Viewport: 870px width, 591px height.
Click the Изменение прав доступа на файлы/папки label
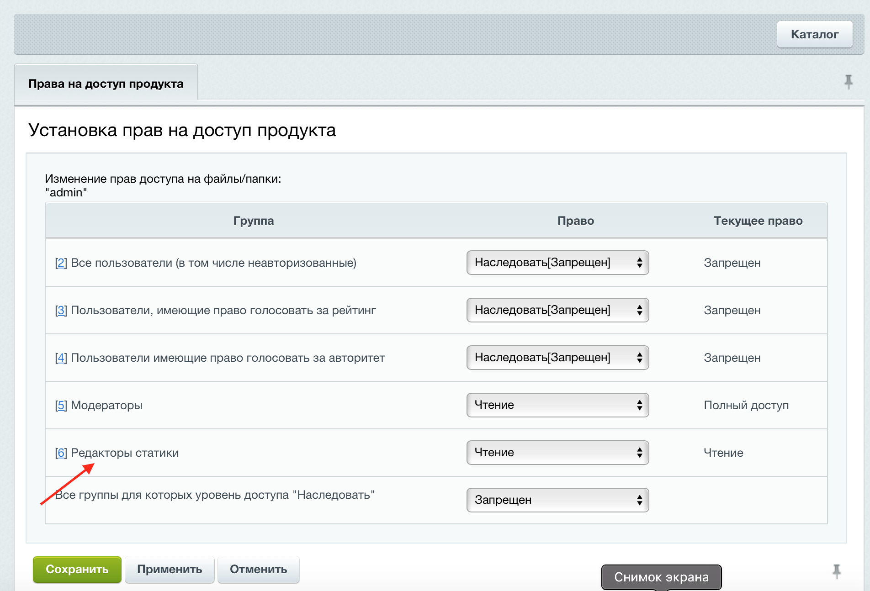[x=163, y=179]
